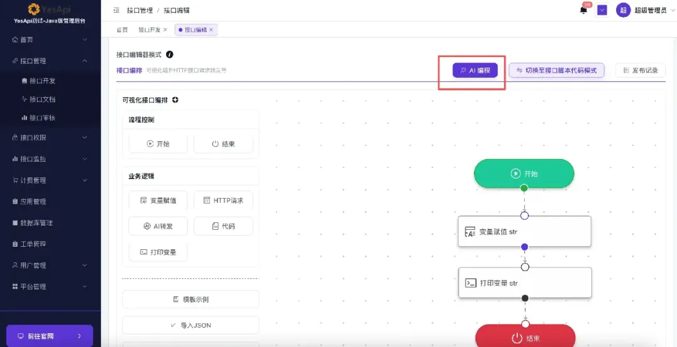Screen dimensions: 677x347
Task: Click the AI 编程 button
Action: pos(475,70)
